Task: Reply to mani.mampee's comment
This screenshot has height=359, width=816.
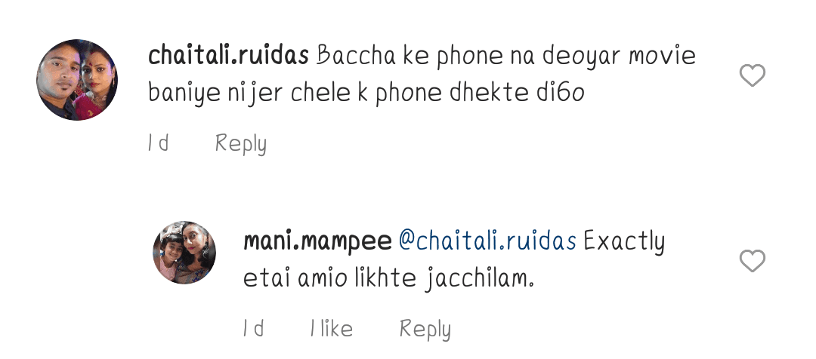Action: [425, 330]
